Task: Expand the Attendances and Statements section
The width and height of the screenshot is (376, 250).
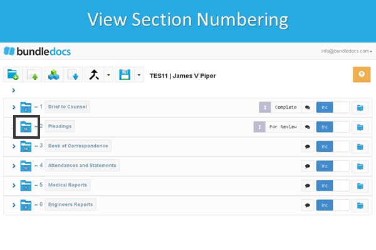Action: 14,166
